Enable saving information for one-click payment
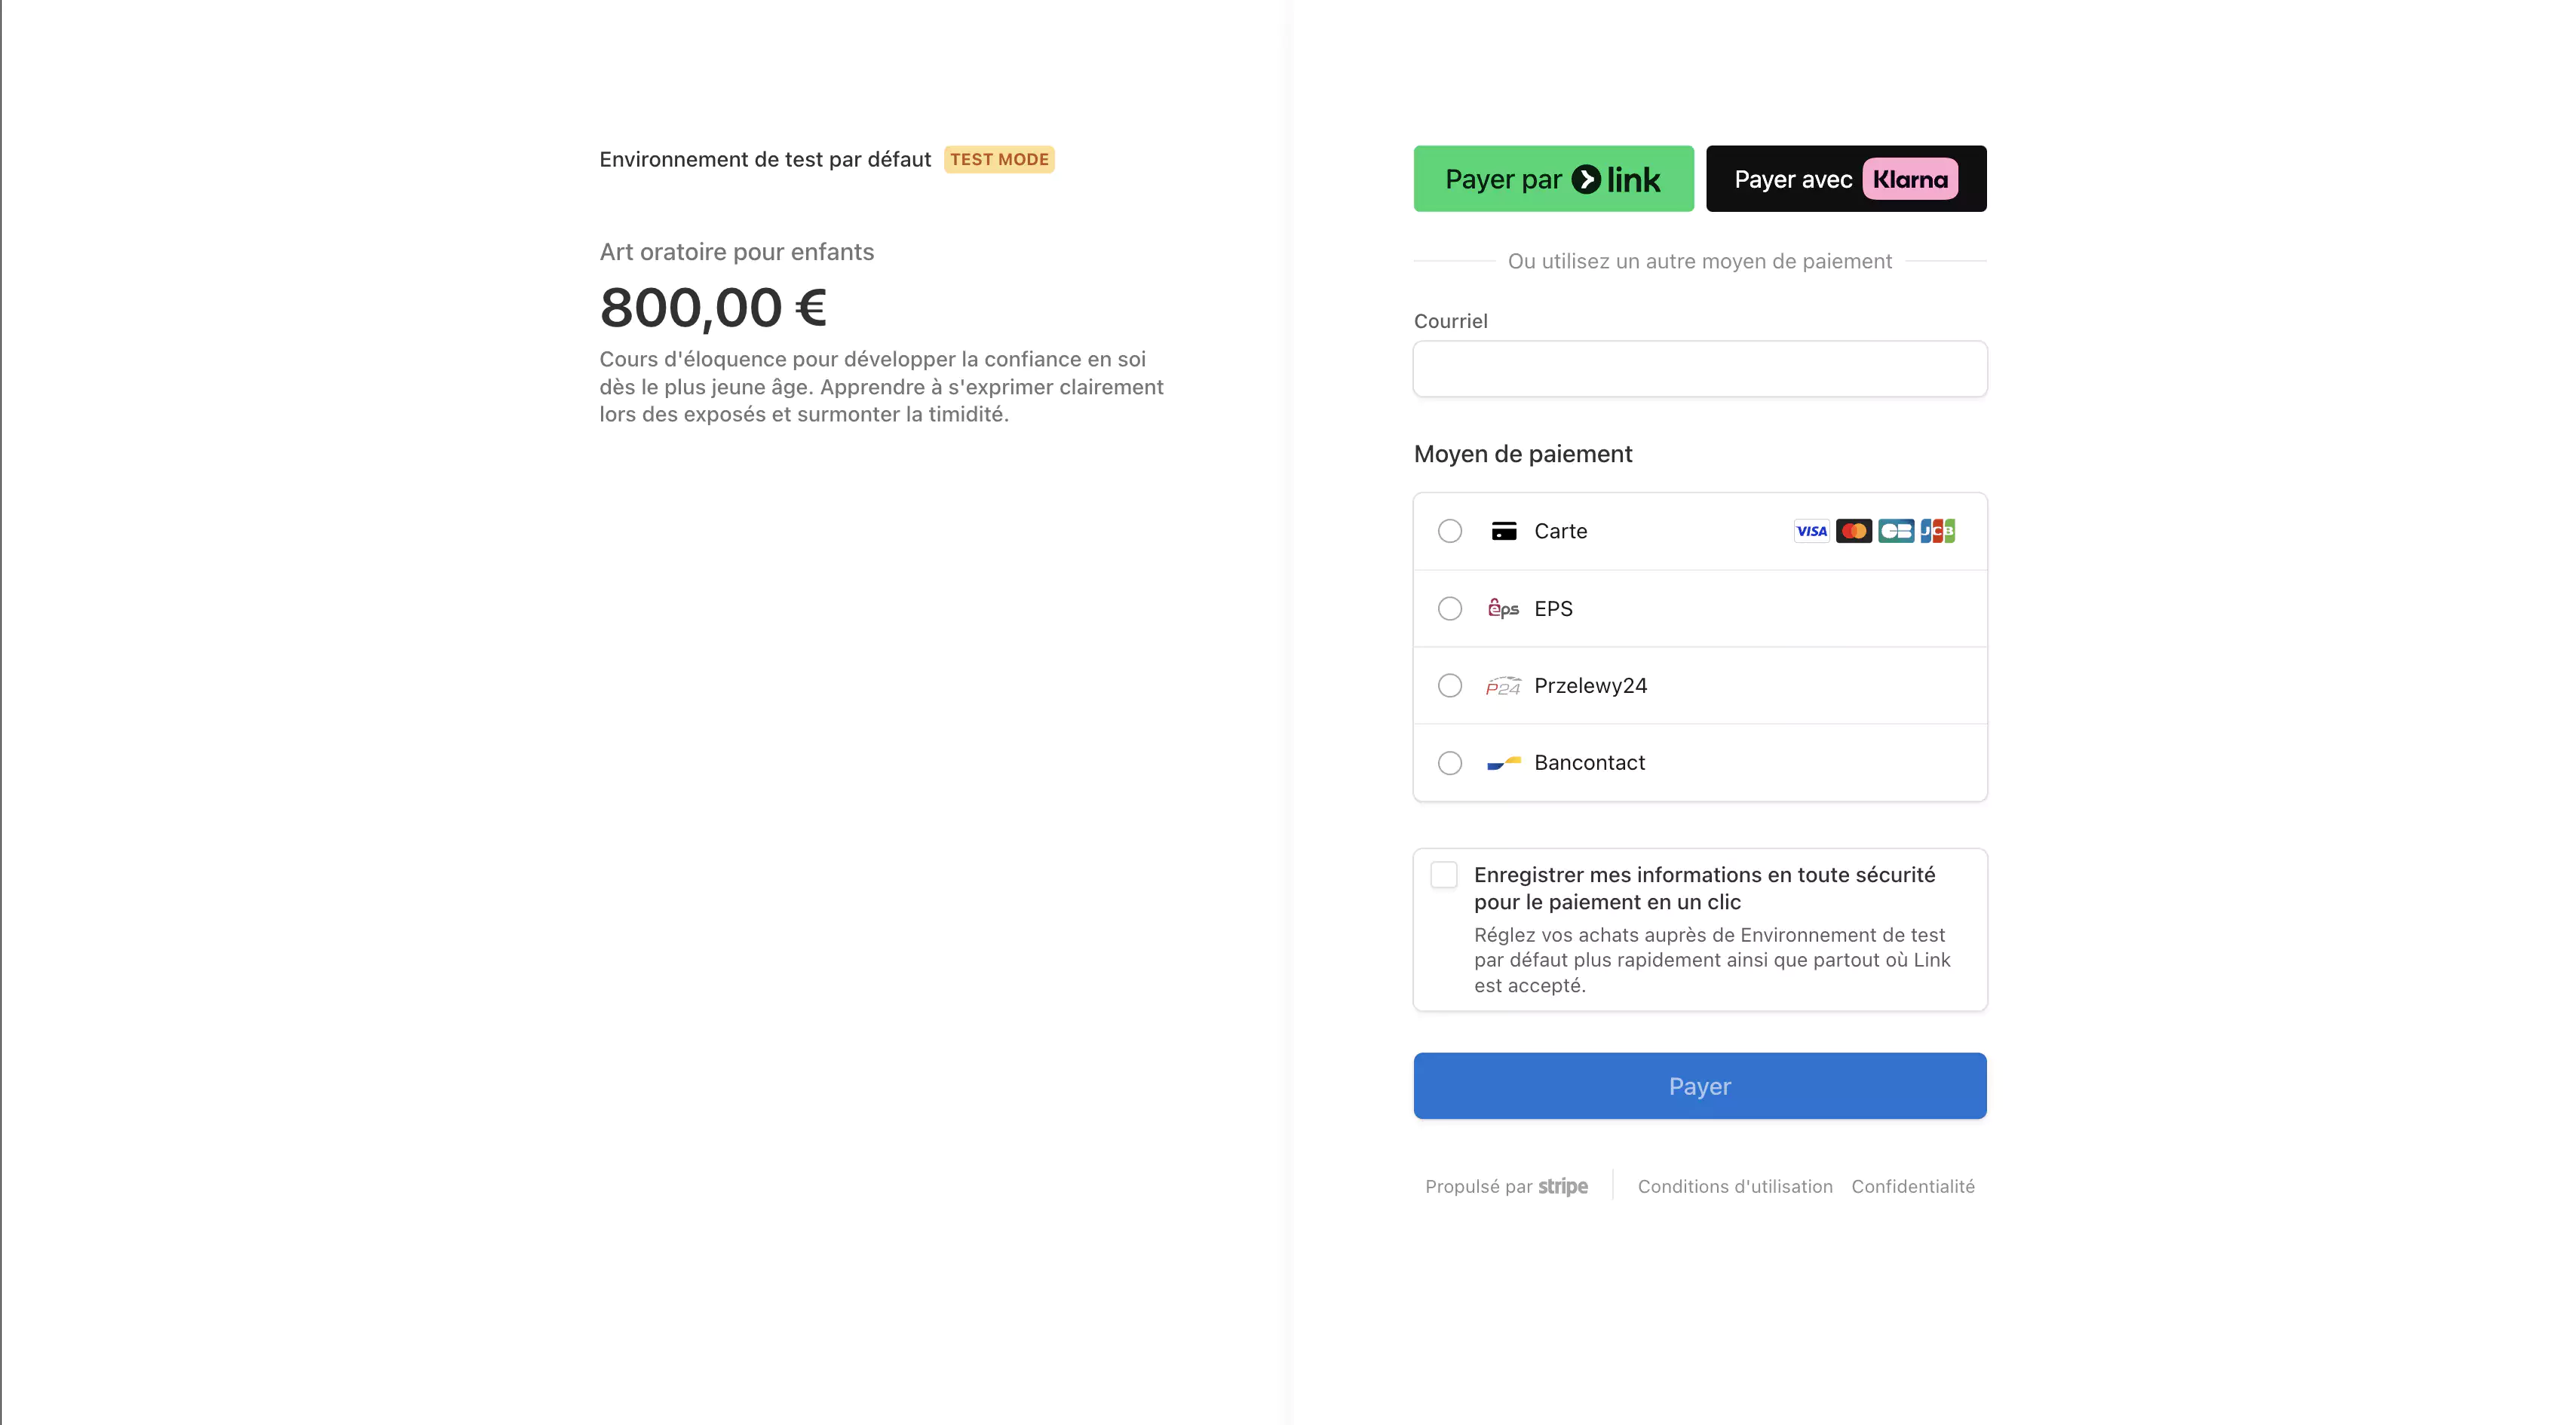Image resolution: width=2576 pixels, height=1425 pixels. click(x=1443, y=875)
